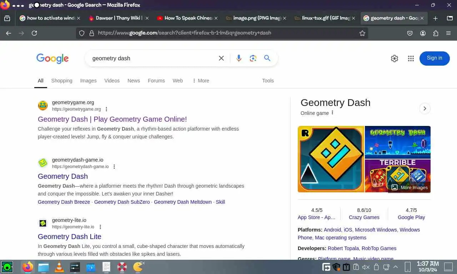Open more options beside Online game
The image size is (457, 274).
click(332, 113)
